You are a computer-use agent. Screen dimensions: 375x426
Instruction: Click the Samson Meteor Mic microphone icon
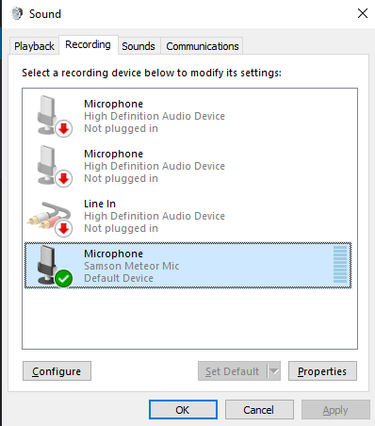pyautogui.click(x=47, y=265)
